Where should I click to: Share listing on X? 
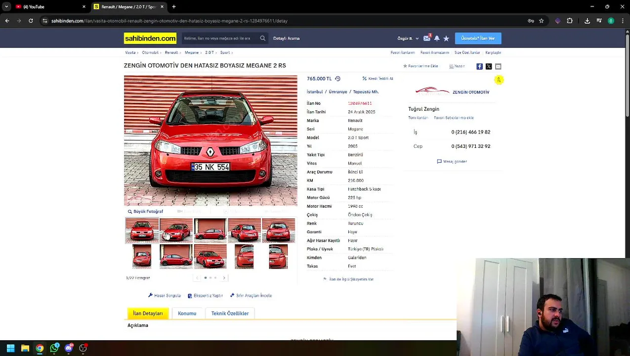(x=489, y=66)
